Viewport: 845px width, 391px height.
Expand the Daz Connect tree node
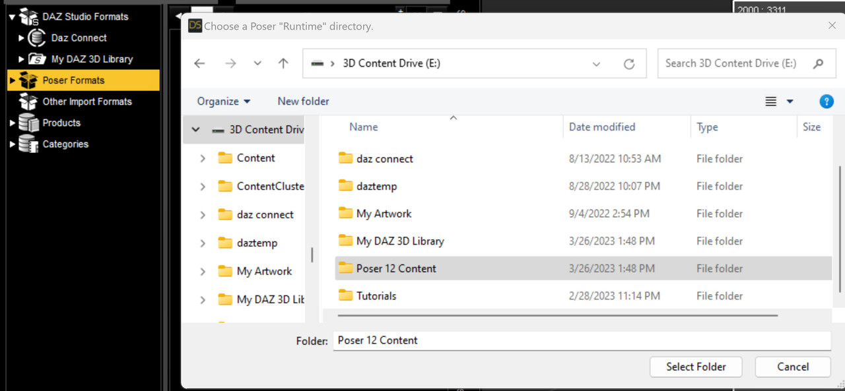coord(22,38)
